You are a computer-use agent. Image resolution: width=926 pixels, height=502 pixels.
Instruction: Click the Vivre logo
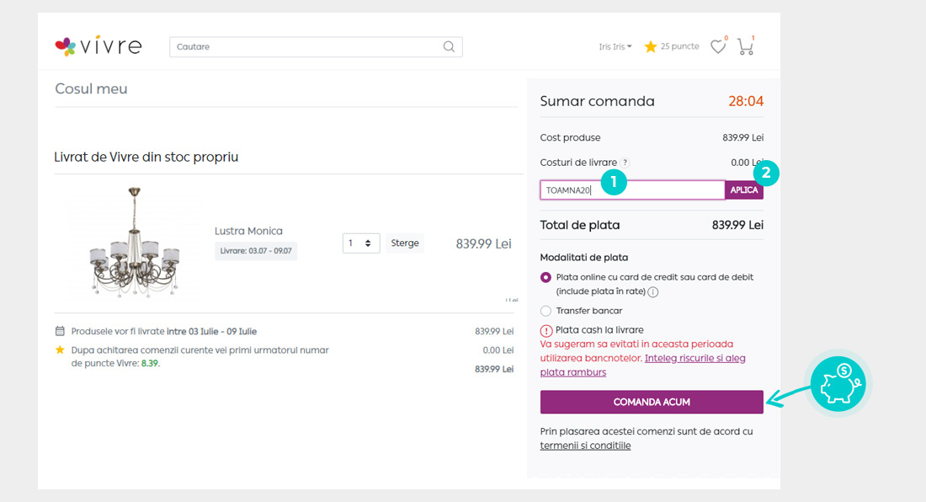click(x=98, y=46)
